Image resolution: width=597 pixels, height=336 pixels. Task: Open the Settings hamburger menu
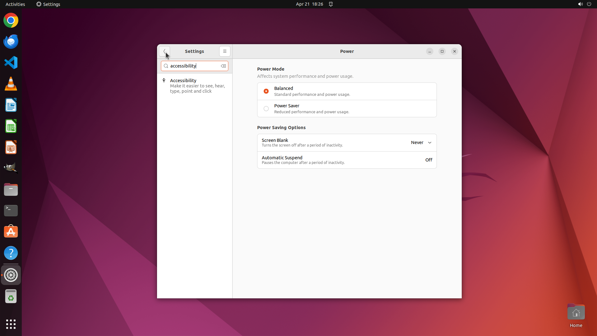click(x=224, y=51)
